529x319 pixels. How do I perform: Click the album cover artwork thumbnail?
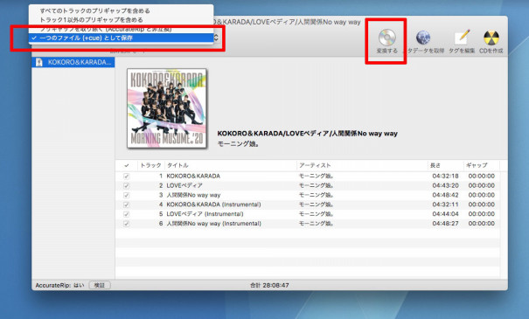click(x=167, y=108)
